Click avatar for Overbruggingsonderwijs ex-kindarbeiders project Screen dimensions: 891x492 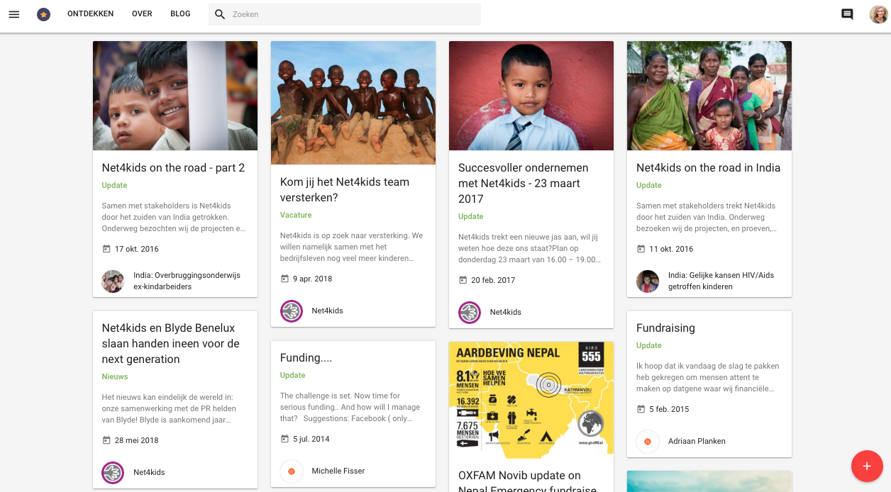click(114, 281)
